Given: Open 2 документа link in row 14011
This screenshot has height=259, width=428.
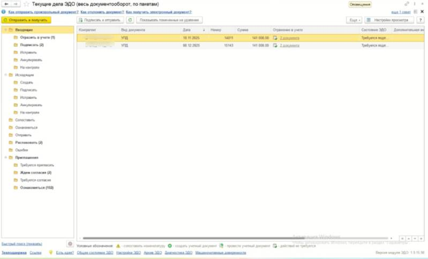Looking at the screenshot, I should click(289, 38).
